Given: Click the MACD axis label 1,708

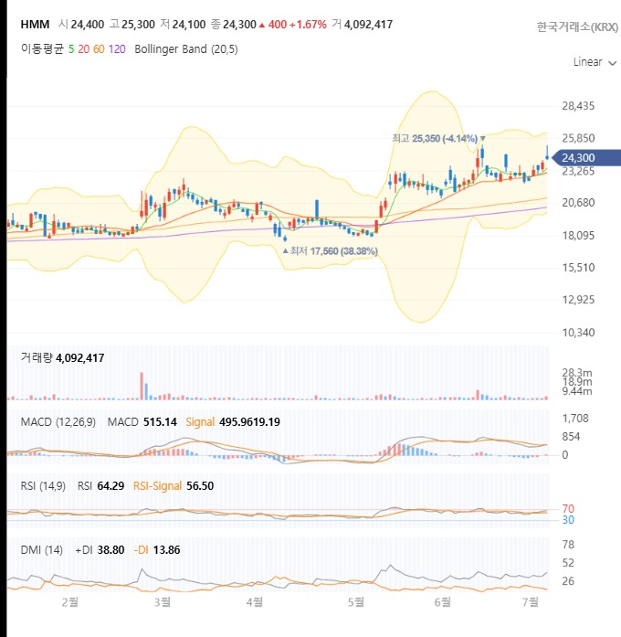Looking at the screenshot, I should pos(575,419).
